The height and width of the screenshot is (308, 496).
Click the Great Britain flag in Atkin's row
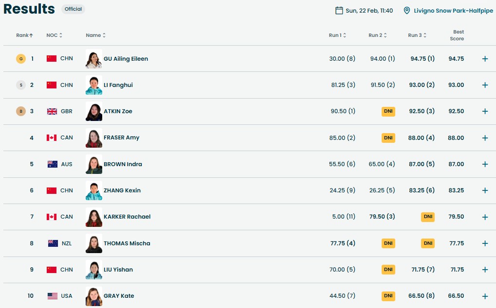(52, 111)
